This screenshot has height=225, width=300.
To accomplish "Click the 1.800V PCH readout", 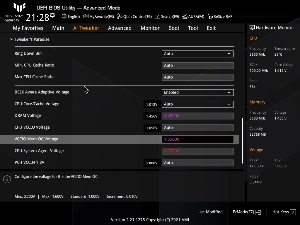I will 152,163.
